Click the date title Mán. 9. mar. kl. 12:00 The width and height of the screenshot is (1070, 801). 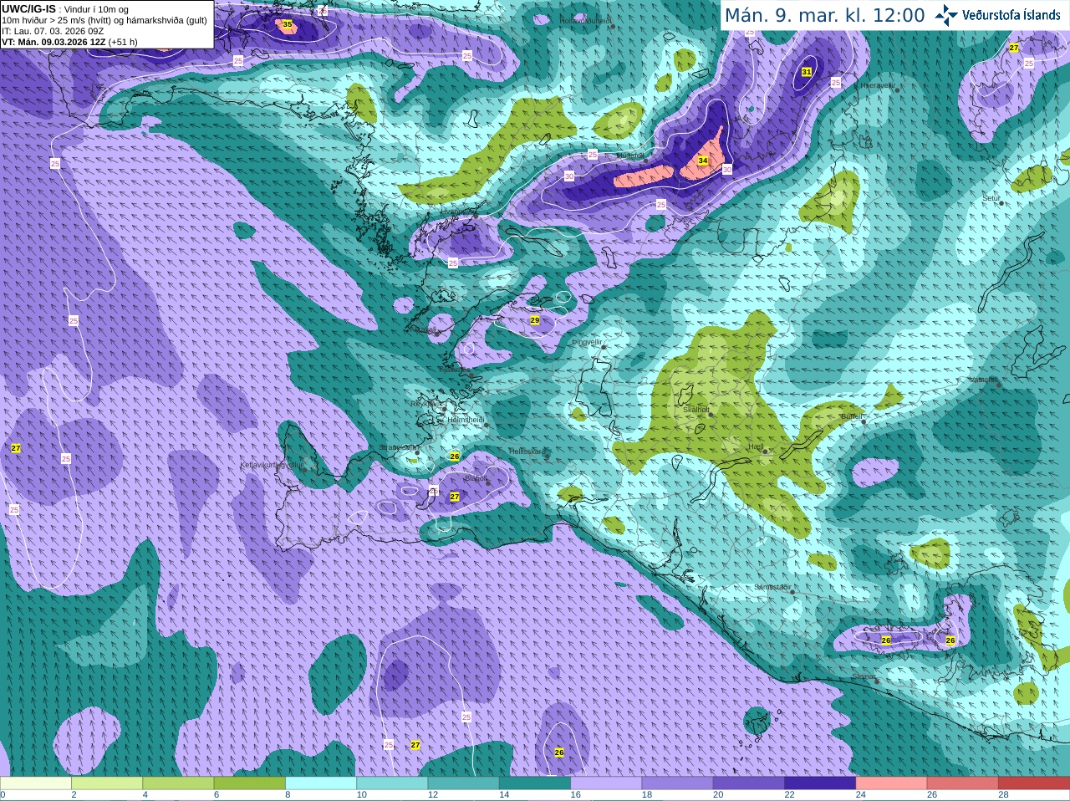click(x=824, y=16)
